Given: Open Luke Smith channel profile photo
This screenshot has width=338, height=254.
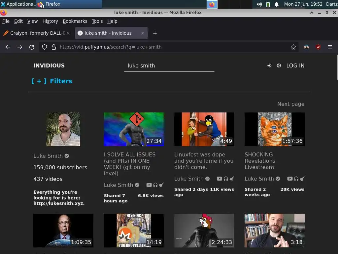Looking at the screenshot, I should 63,129.
